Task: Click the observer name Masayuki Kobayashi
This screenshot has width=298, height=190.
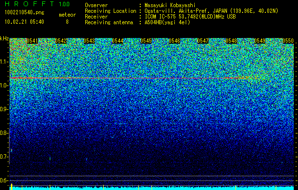Action: [170, 5]
